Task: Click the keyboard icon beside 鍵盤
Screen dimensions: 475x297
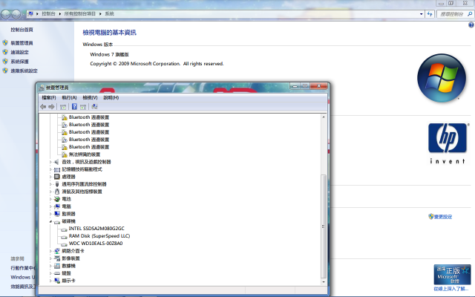Action: 56,273
